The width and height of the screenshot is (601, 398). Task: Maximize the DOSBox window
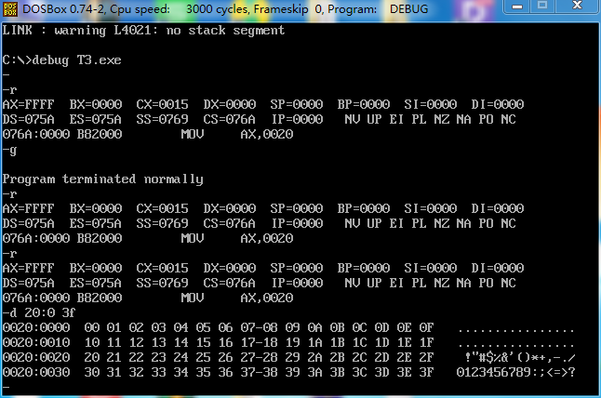click(x=542, y=7)
